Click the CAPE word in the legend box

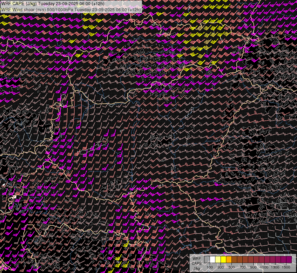pyautogui.click(x=197, y=264)
